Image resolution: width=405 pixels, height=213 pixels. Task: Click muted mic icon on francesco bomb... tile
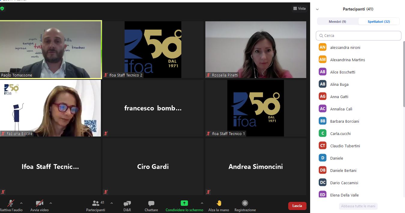(106, 133)
